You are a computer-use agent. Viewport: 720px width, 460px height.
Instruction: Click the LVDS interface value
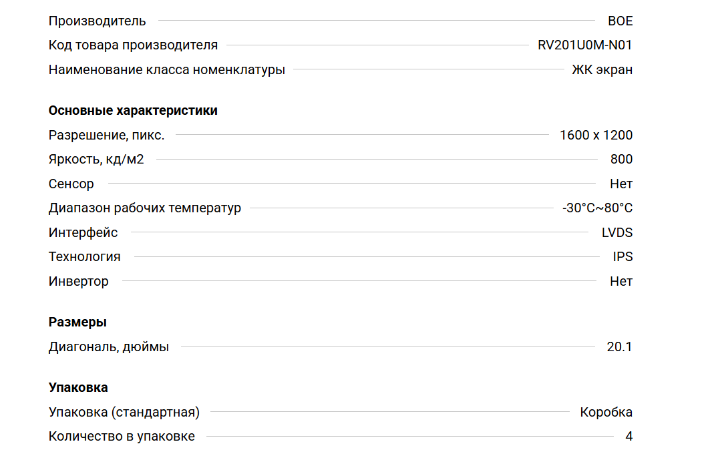(617, 232)
